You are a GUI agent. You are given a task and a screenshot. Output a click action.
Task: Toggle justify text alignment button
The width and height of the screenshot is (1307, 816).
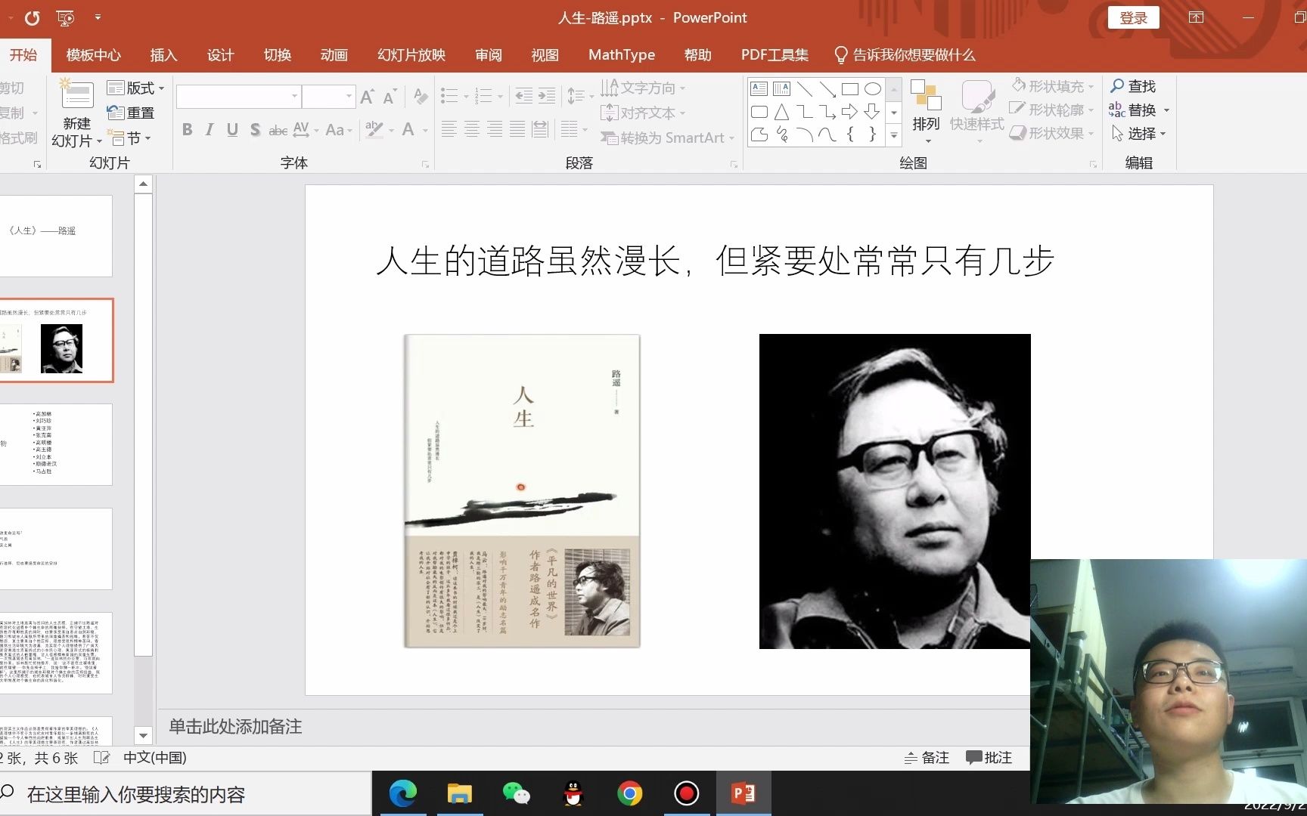click(517, 130)
